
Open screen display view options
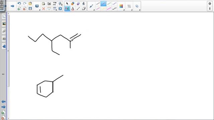pos(37,6)
